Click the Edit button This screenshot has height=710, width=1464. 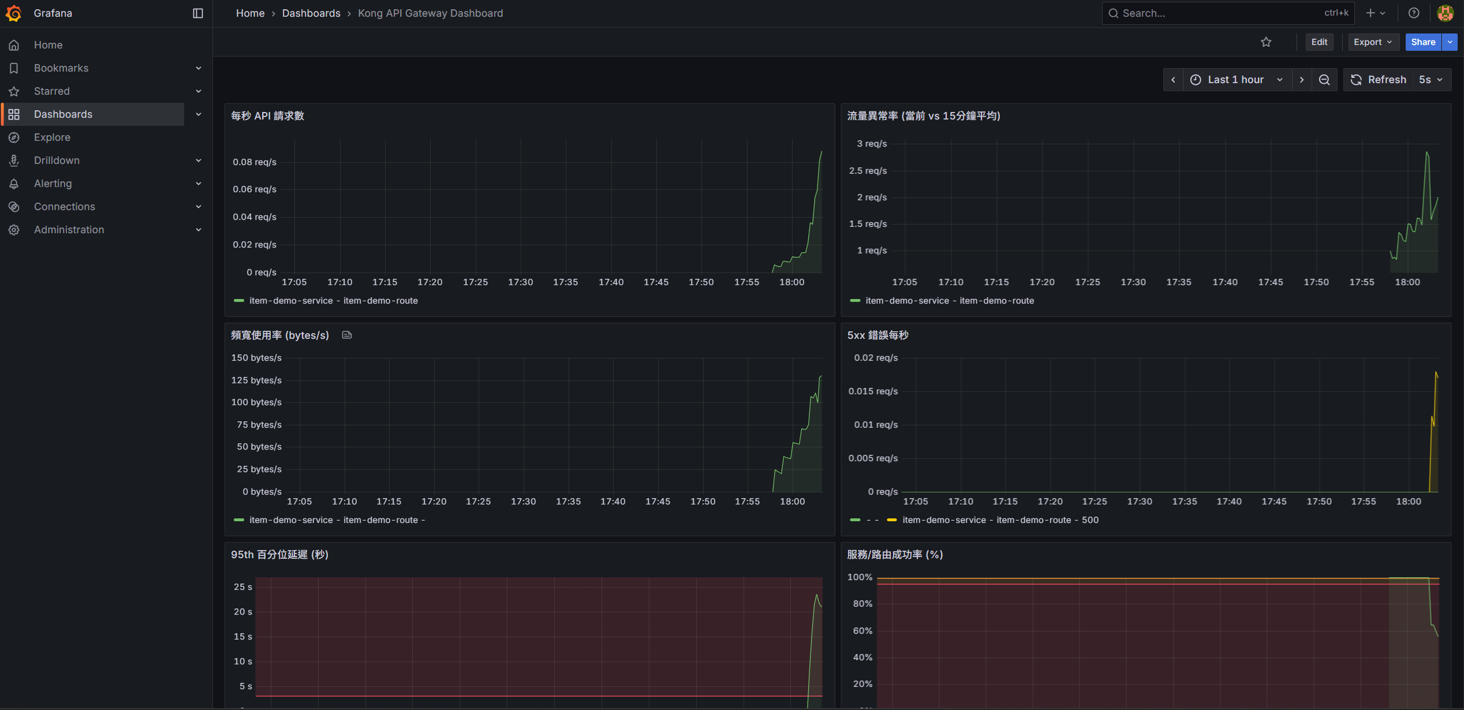[x=1319, y=42]
